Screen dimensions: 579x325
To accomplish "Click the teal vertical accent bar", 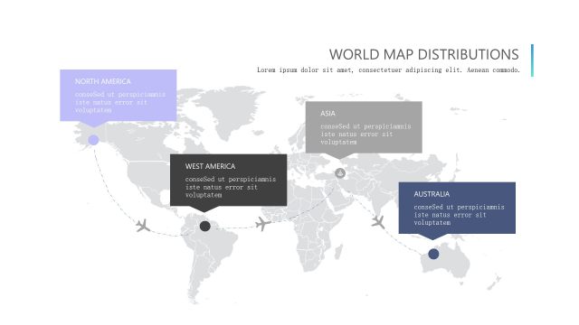I will [x=532, y=60].
